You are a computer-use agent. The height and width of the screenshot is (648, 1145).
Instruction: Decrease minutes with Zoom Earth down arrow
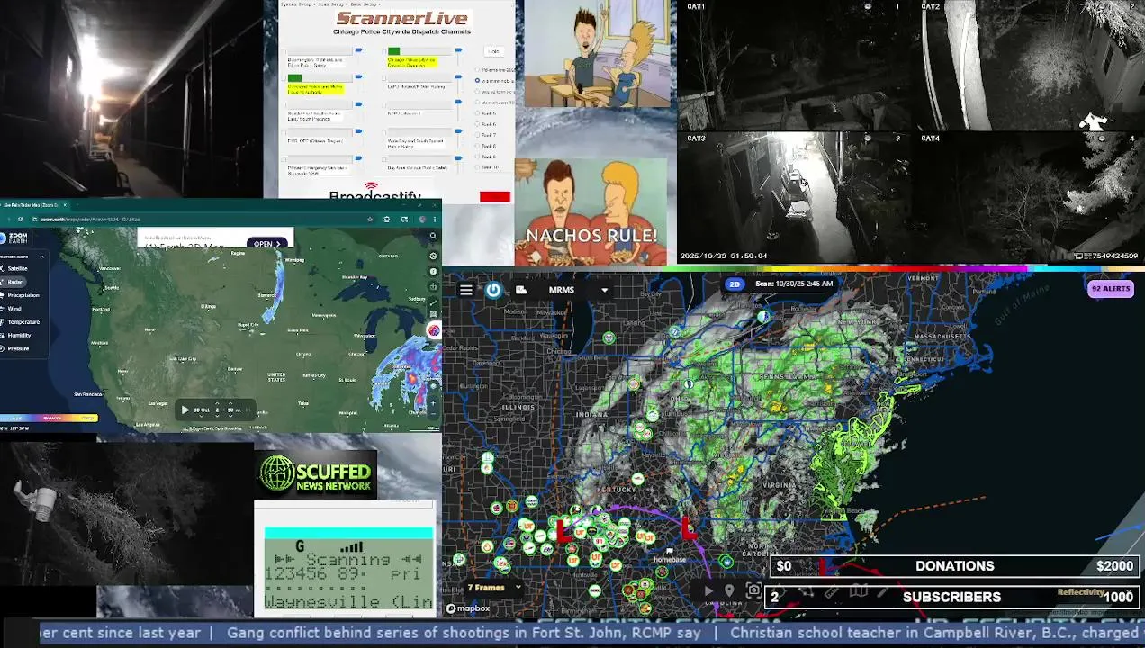tap(230, 416)
